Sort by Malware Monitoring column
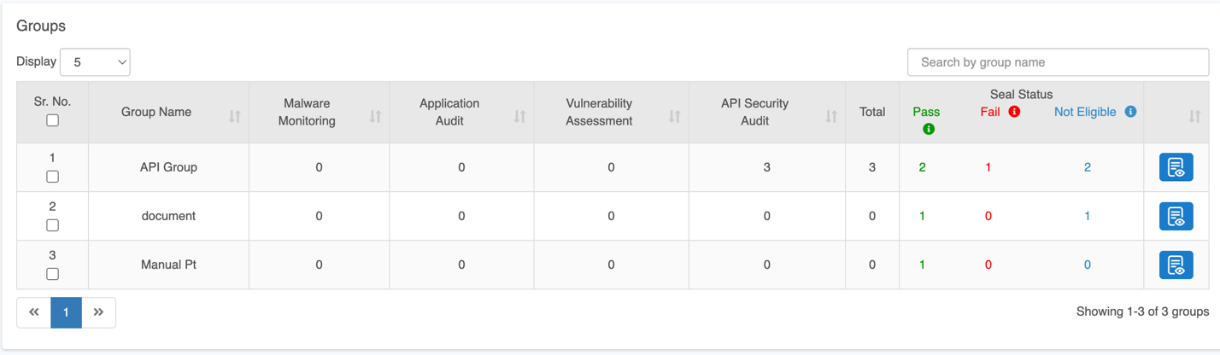The image size is (1220, 355). 375,117
